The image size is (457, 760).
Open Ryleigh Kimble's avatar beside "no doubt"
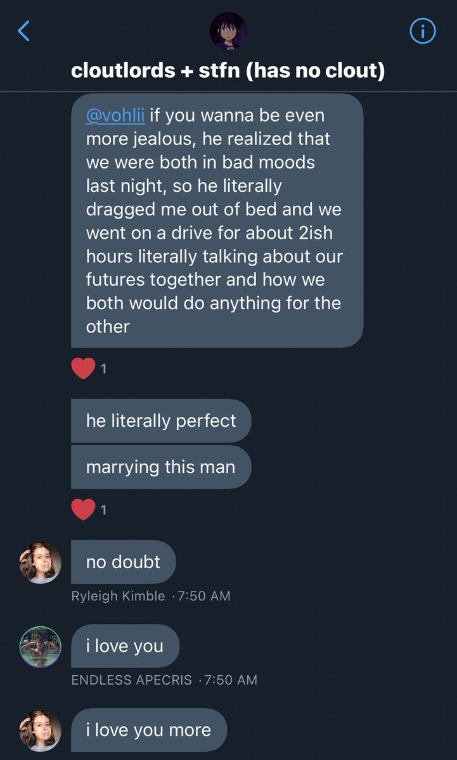(x=41, y=562)
